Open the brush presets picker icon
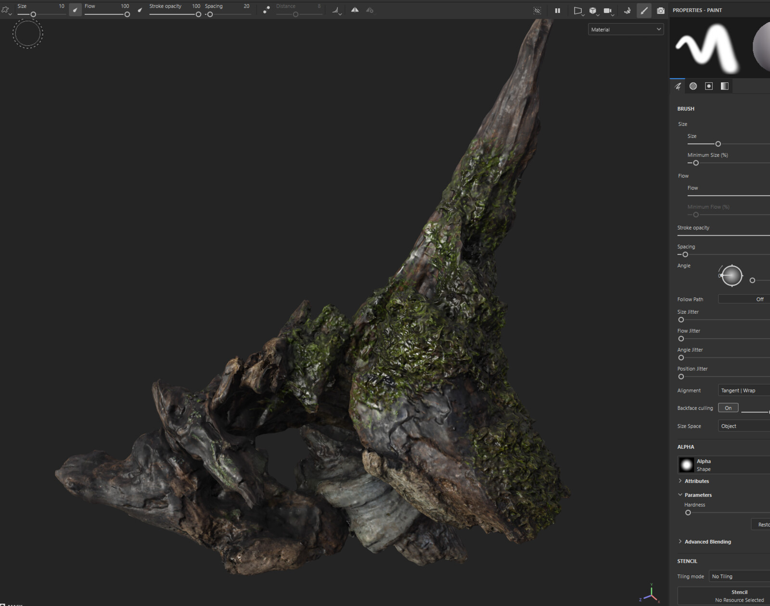The height and width of the screenshot is (606, 770). point(6,10)
